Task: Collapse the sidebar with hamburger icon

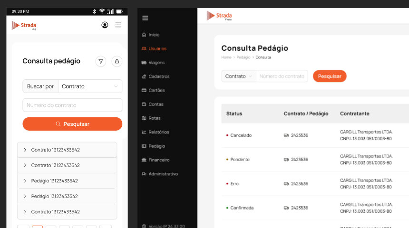Action: coord(145,18)
